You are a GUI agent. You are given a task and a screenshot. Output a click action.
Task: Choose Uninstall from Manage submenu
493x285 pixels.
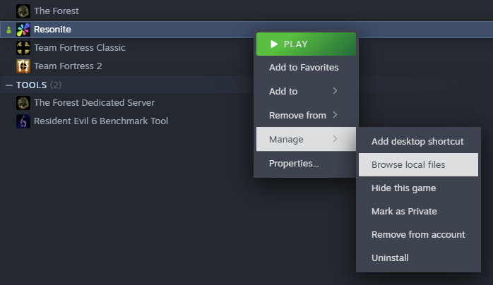point(390,258)
